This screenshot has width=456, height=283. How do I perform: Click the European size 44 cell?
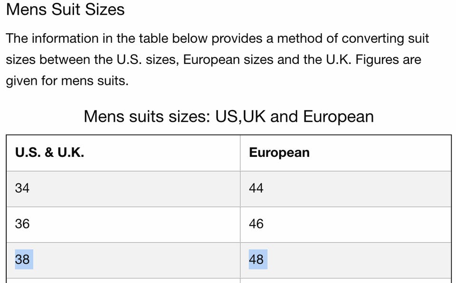(256, 188)
